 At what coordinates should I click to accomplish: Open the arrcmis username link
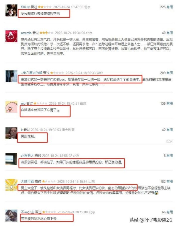(26, 33)
